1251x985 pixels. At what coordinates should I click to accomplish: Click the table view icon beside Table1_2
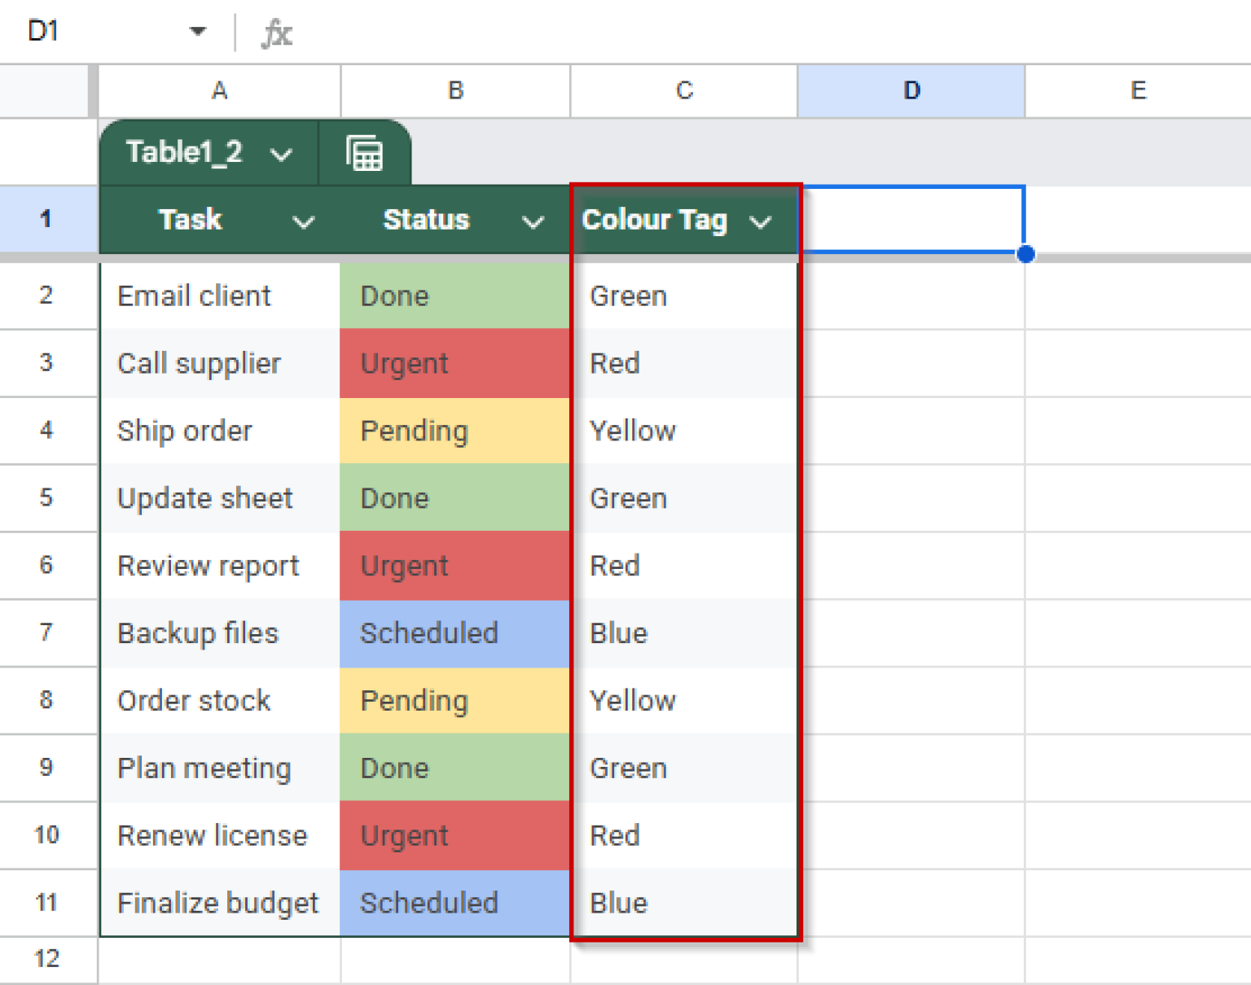point(365,152)
